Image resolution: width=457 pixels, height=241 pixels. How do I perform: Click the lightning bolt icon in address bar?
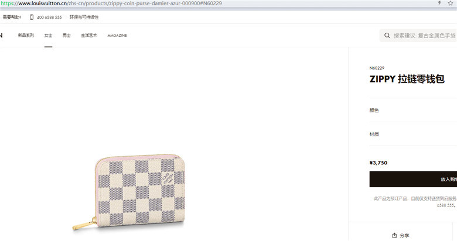click(439, 3)
